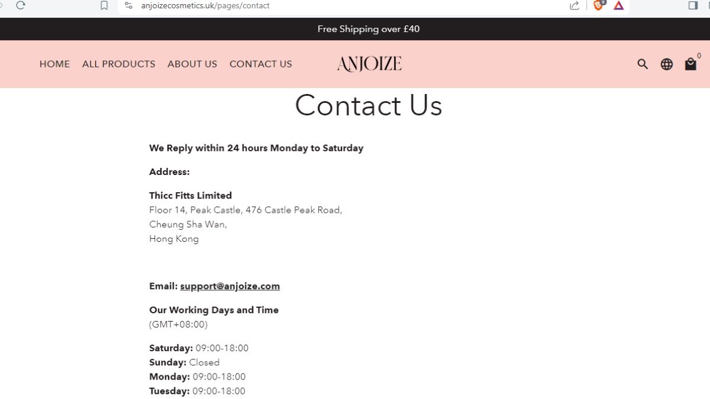Navigate to the HOME menu item
Viewport: 710px width, 399px height.
(x=54, y=64)
